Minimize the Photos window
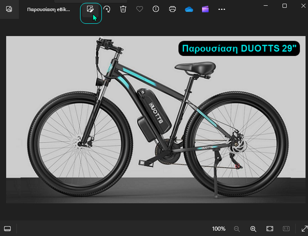 (x=266, y=6)
